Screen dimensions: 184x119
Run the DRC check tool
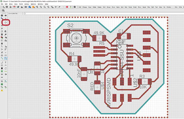coord(6,87)
